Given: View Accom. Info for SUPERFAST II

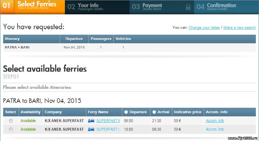Looking at the screenshot, I should (x=215, y=121).
